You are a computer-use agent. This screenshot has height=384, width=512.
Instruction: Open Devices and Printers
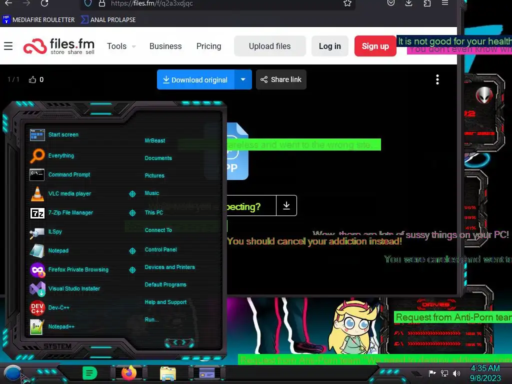coord(170,267)
